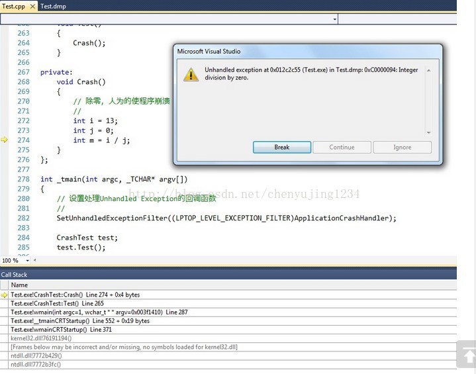The image size is (476, 374).
Task: Click the current frame arrow in Call Stack
Action: [4, 295]
